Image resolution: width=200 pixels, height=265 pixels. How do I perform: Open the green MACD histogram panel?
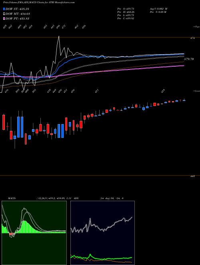click(x=34, y=233)
